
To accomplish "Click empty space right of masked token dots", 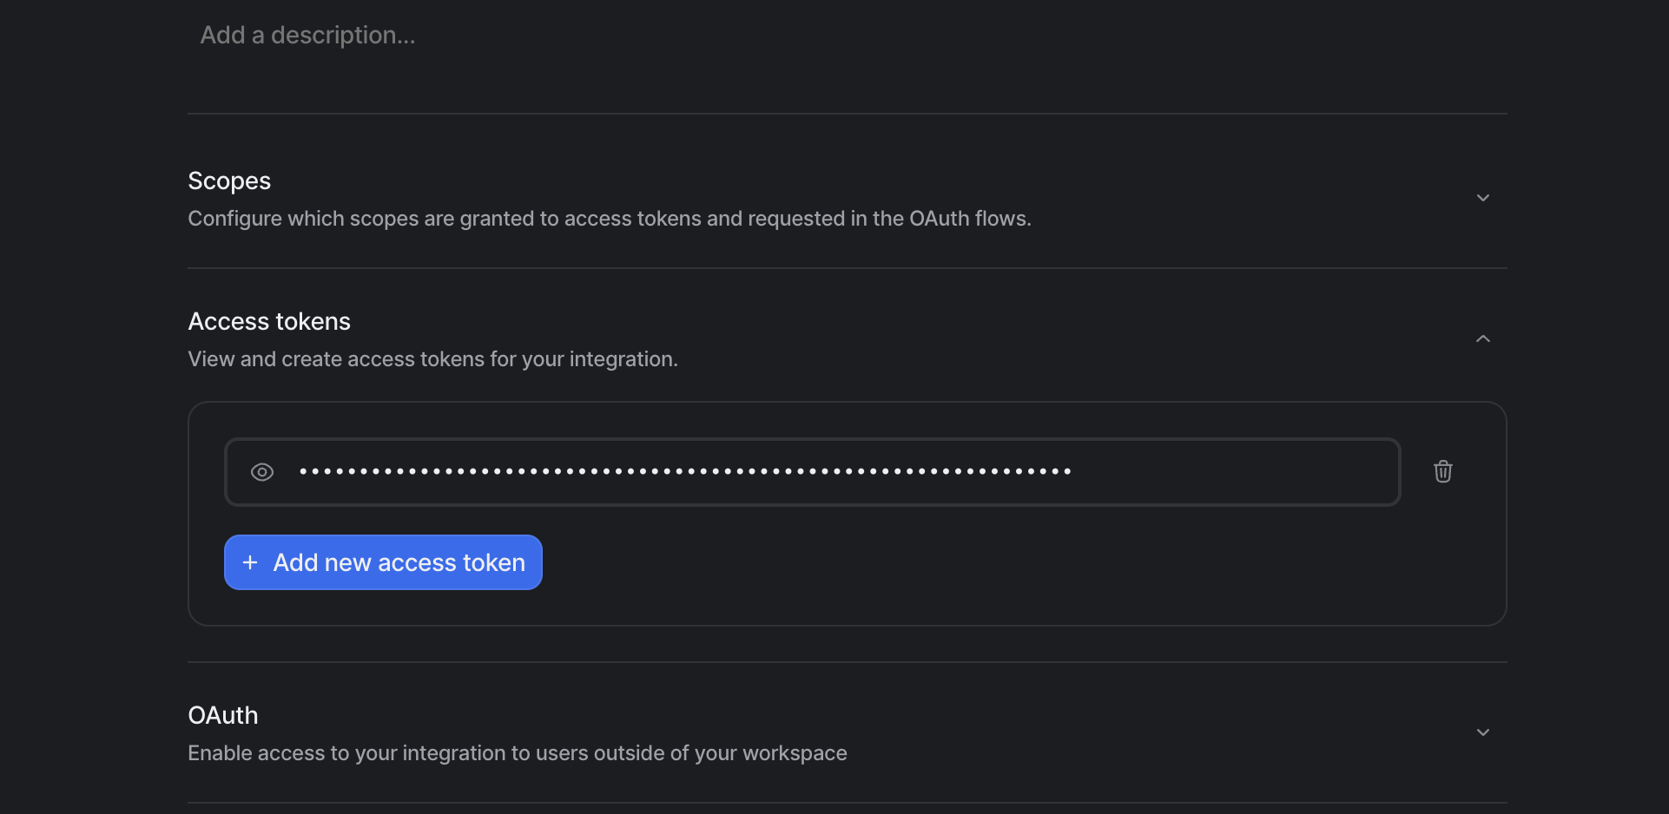I will pos(1233,471).
